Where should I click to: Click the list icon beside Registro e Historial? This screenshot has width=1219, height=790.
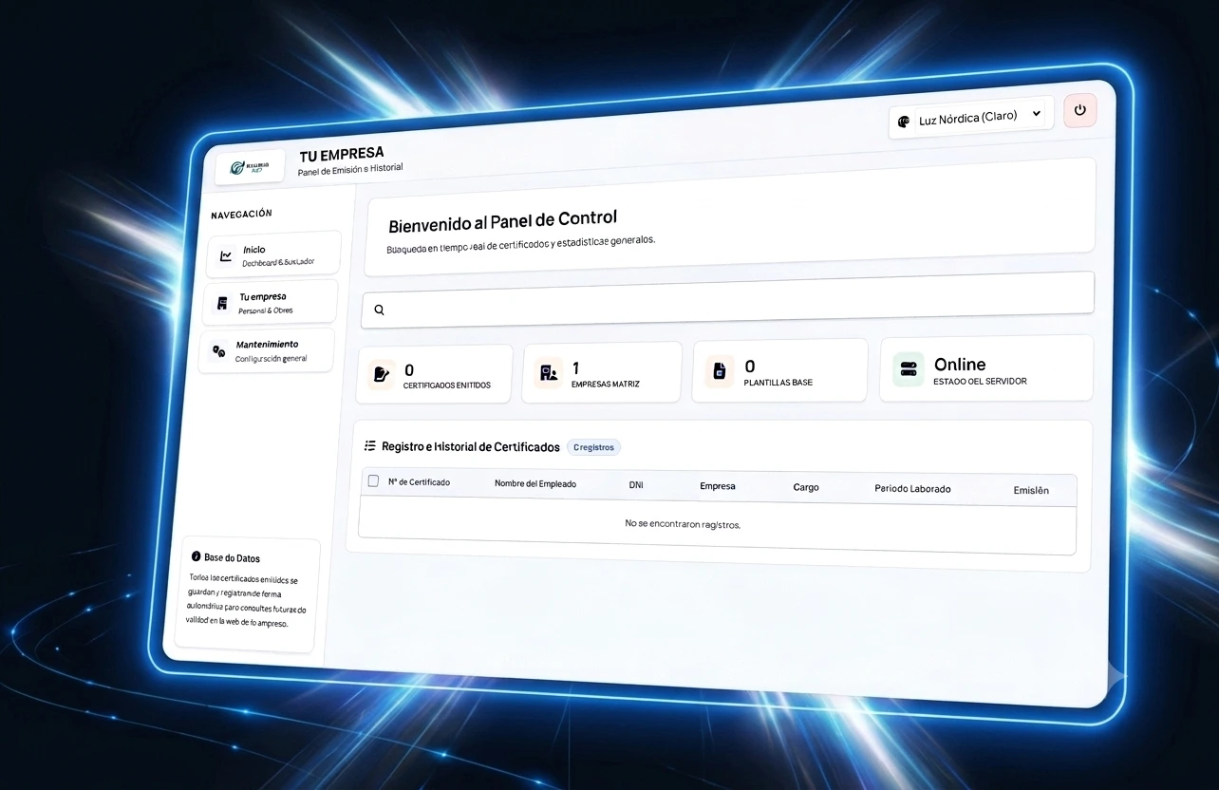(x=370, y=445)
